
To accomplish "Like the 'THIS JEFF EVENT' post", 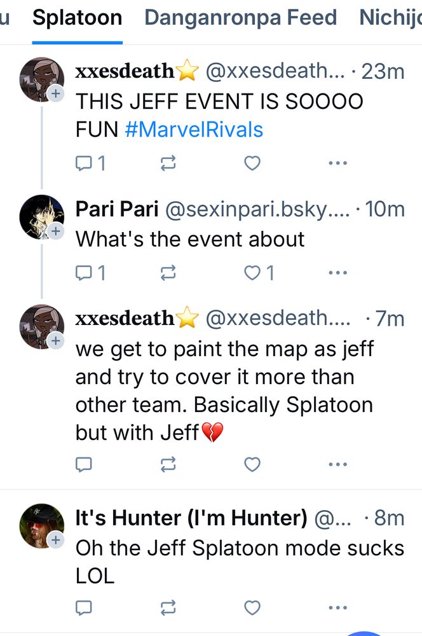I will tap(252, 164).
